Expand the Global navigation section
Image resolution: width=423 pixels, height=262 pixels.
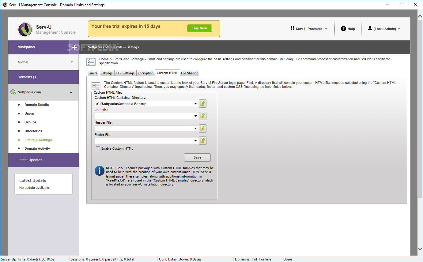point(72,62)
